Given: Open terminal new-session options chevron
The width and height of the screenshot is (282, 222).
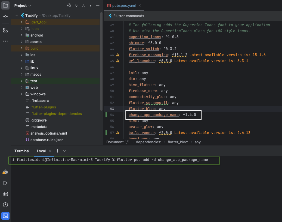Looking at the screenshot, I should (65, 151).
